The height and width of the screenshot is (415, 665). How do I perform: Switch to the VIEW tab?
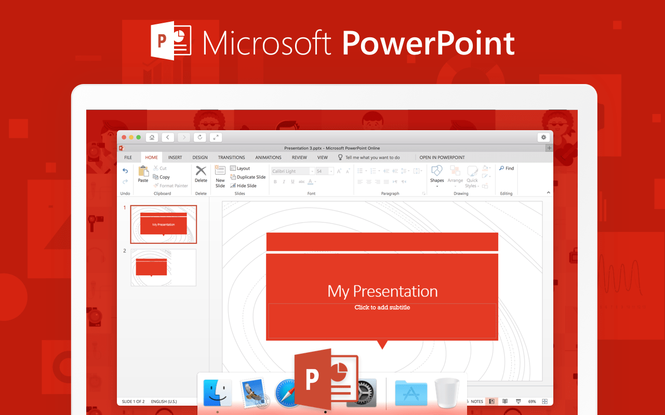coord(322,157)
